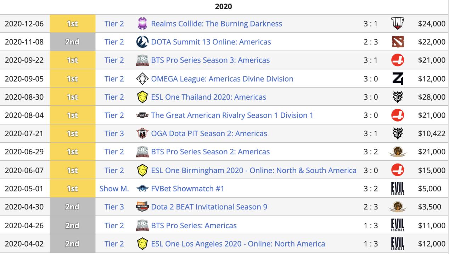Screen dimensions: 449x254
Task: Click the 2nd place cell for 2020-04-30
Action: [x=72, y=207]
